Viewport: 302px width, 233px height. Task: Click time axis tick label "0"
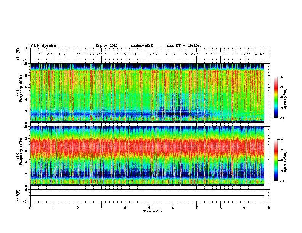(x=30, y=208)
